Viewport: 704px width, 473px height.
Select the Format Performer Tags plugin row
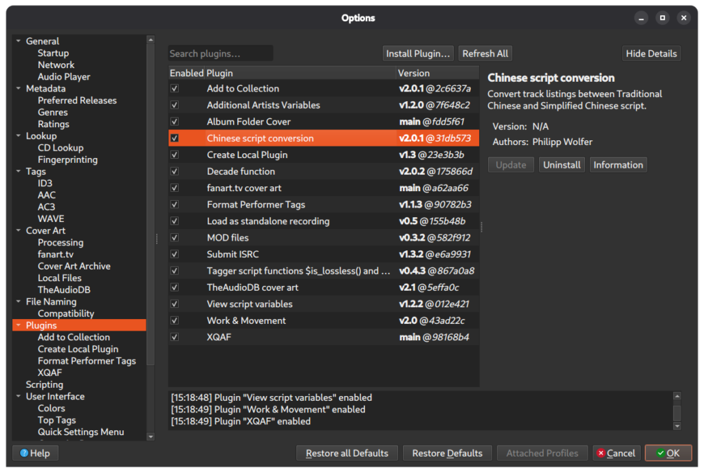pos(324,205)
